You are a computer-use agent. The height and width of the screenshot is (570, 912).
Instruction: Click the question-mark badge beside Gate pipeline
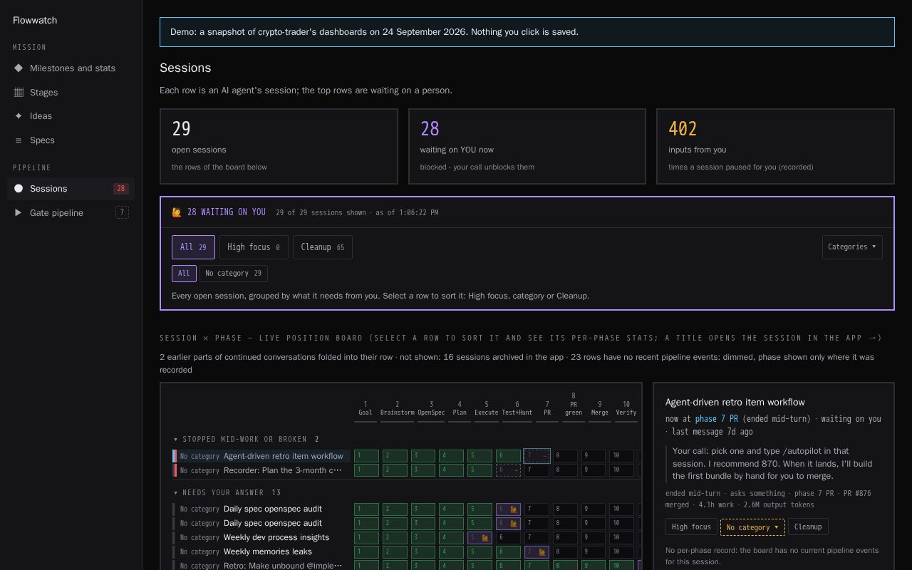pos(122,212)
